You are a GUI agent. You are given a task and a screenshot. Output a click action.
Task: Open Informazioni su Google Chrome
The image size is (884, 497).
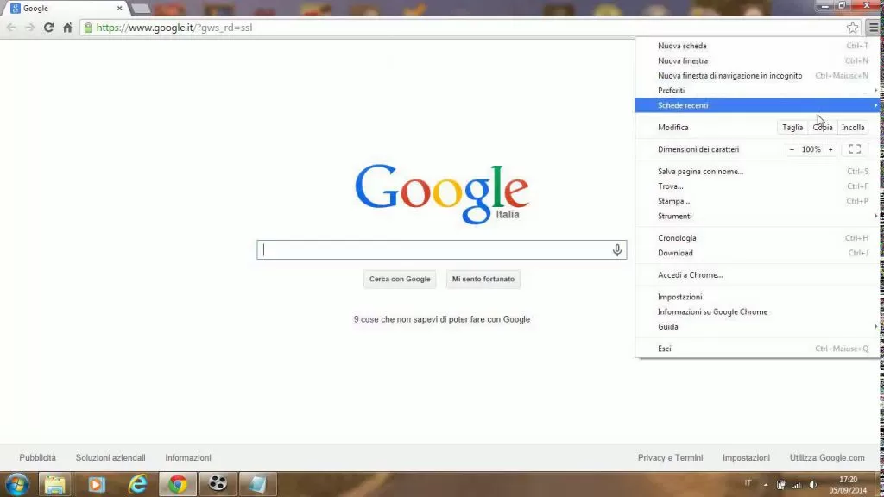[756, 312]
